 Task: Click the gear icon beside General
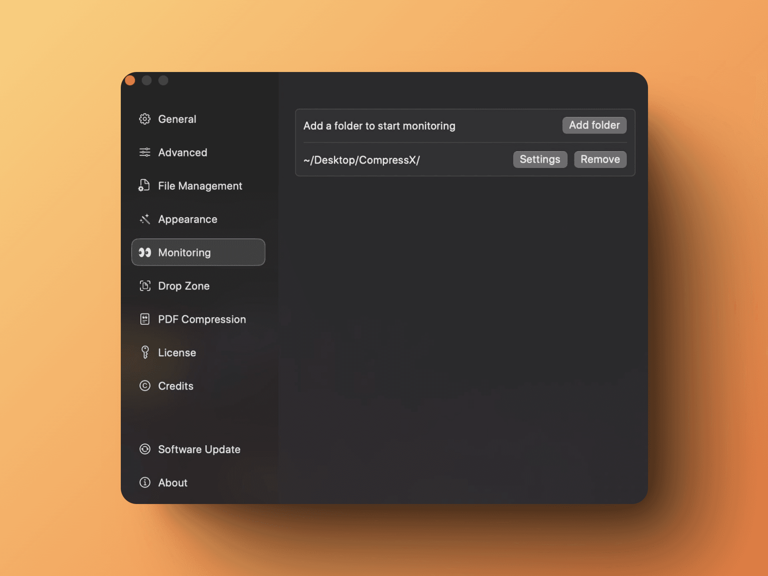[144, 119]
